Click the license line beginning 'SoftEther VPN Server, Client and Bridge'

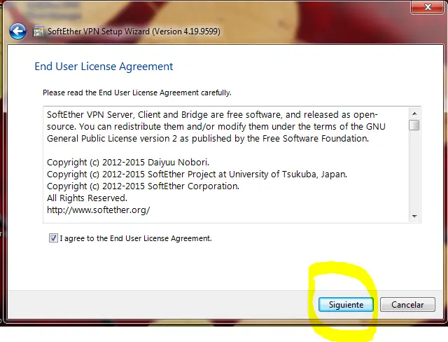(x=212, y=115)
